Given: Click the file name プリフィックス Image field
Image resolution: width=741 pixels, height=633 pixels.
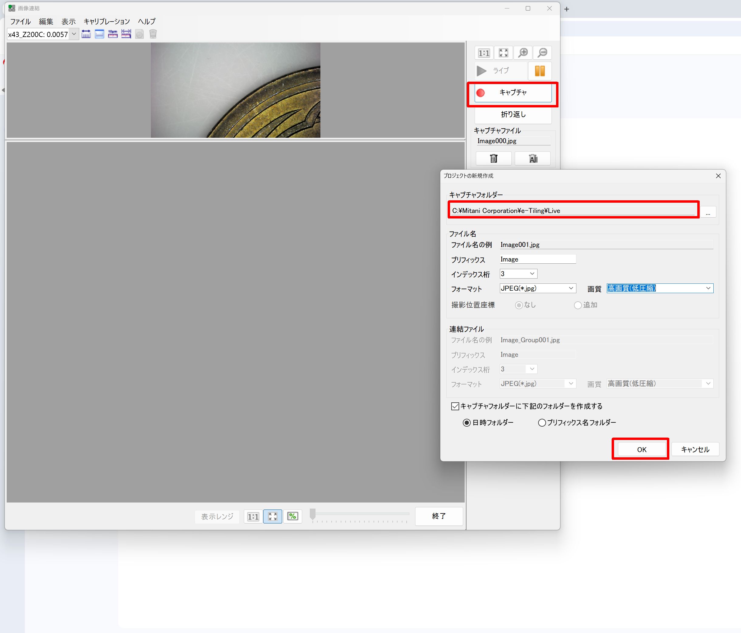Looking at the screenshot, I should (x=538, y=259).
